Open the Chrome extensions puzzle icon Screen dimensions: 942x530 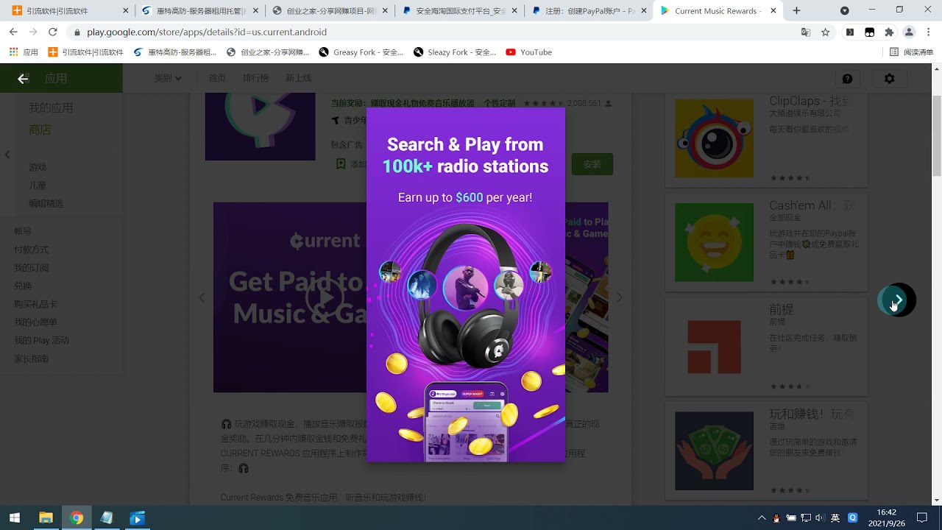pos(889,32)
